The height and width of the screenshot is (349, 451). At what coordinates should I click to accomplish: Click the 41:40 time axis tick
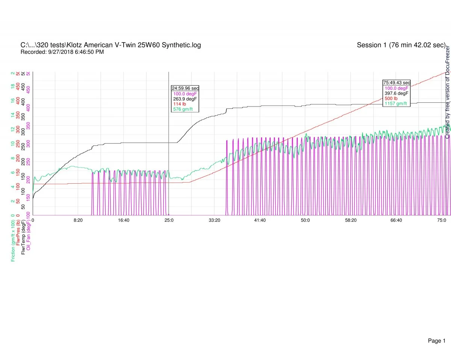(x=260, y=220)
